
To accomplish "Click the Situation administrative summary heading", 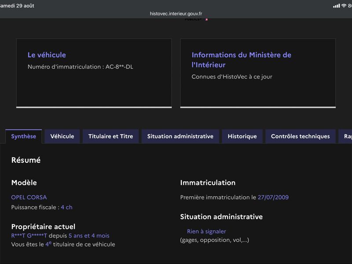I will point(221,217).
